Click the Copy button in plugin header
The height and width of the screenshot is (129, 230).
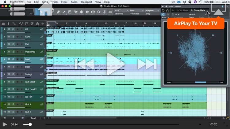tap(191, 17)
